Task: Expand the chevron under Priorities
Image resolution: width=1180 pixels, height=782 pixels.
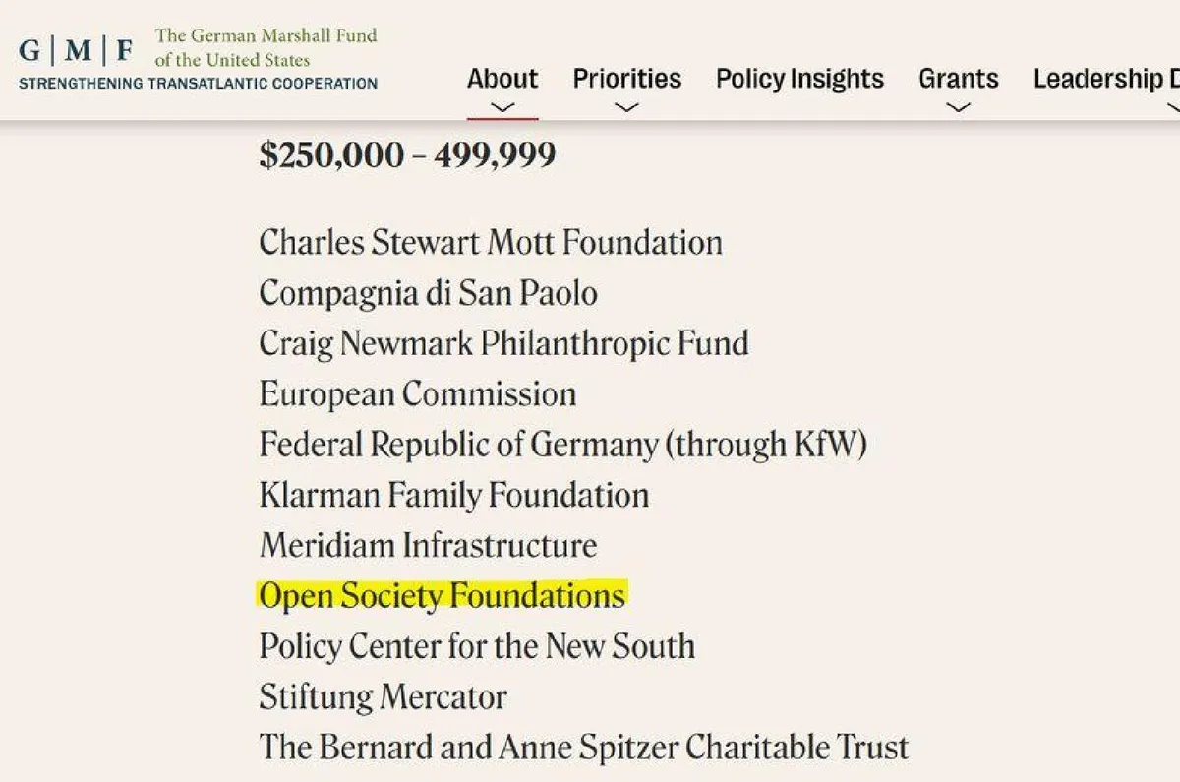Action: (x=626, y=106)
